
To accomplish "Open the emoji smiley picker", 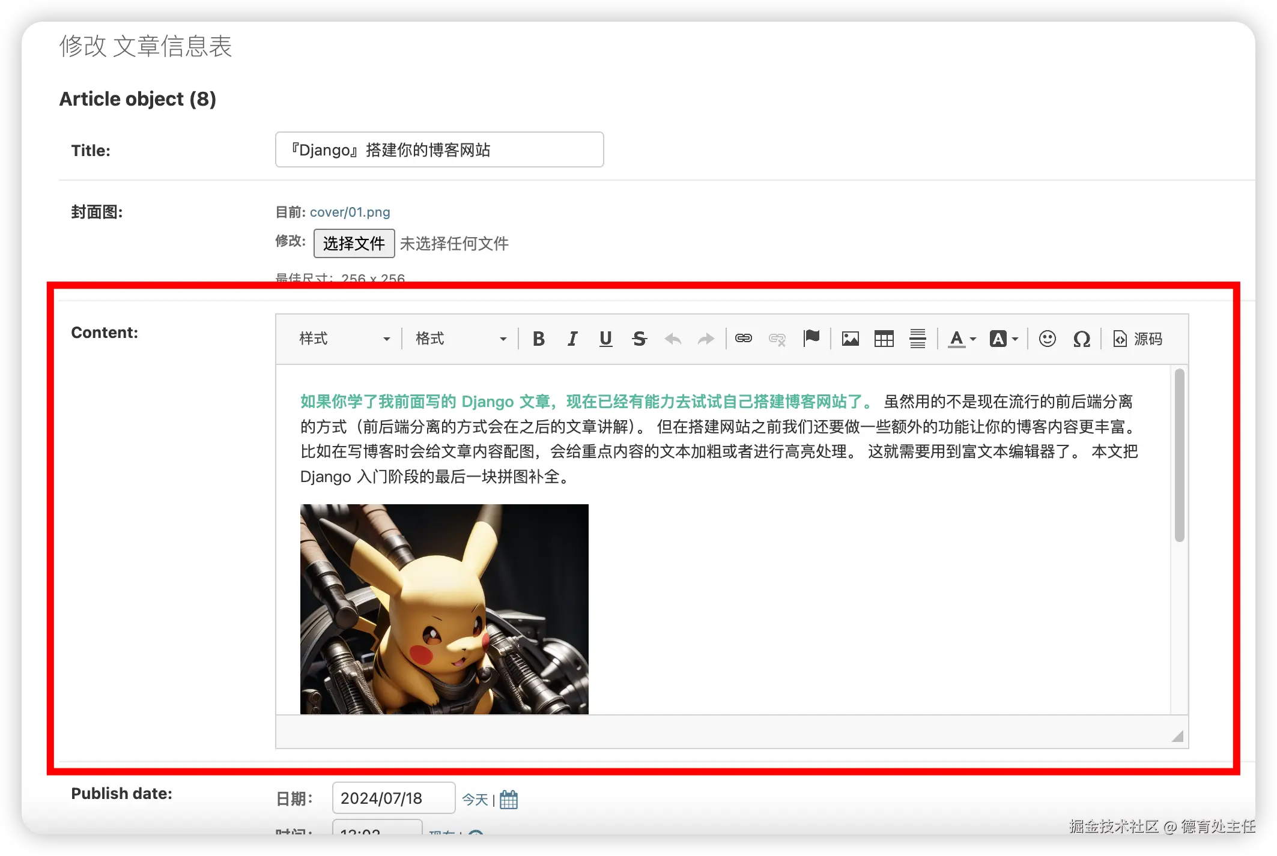I will pos(1047,339).
